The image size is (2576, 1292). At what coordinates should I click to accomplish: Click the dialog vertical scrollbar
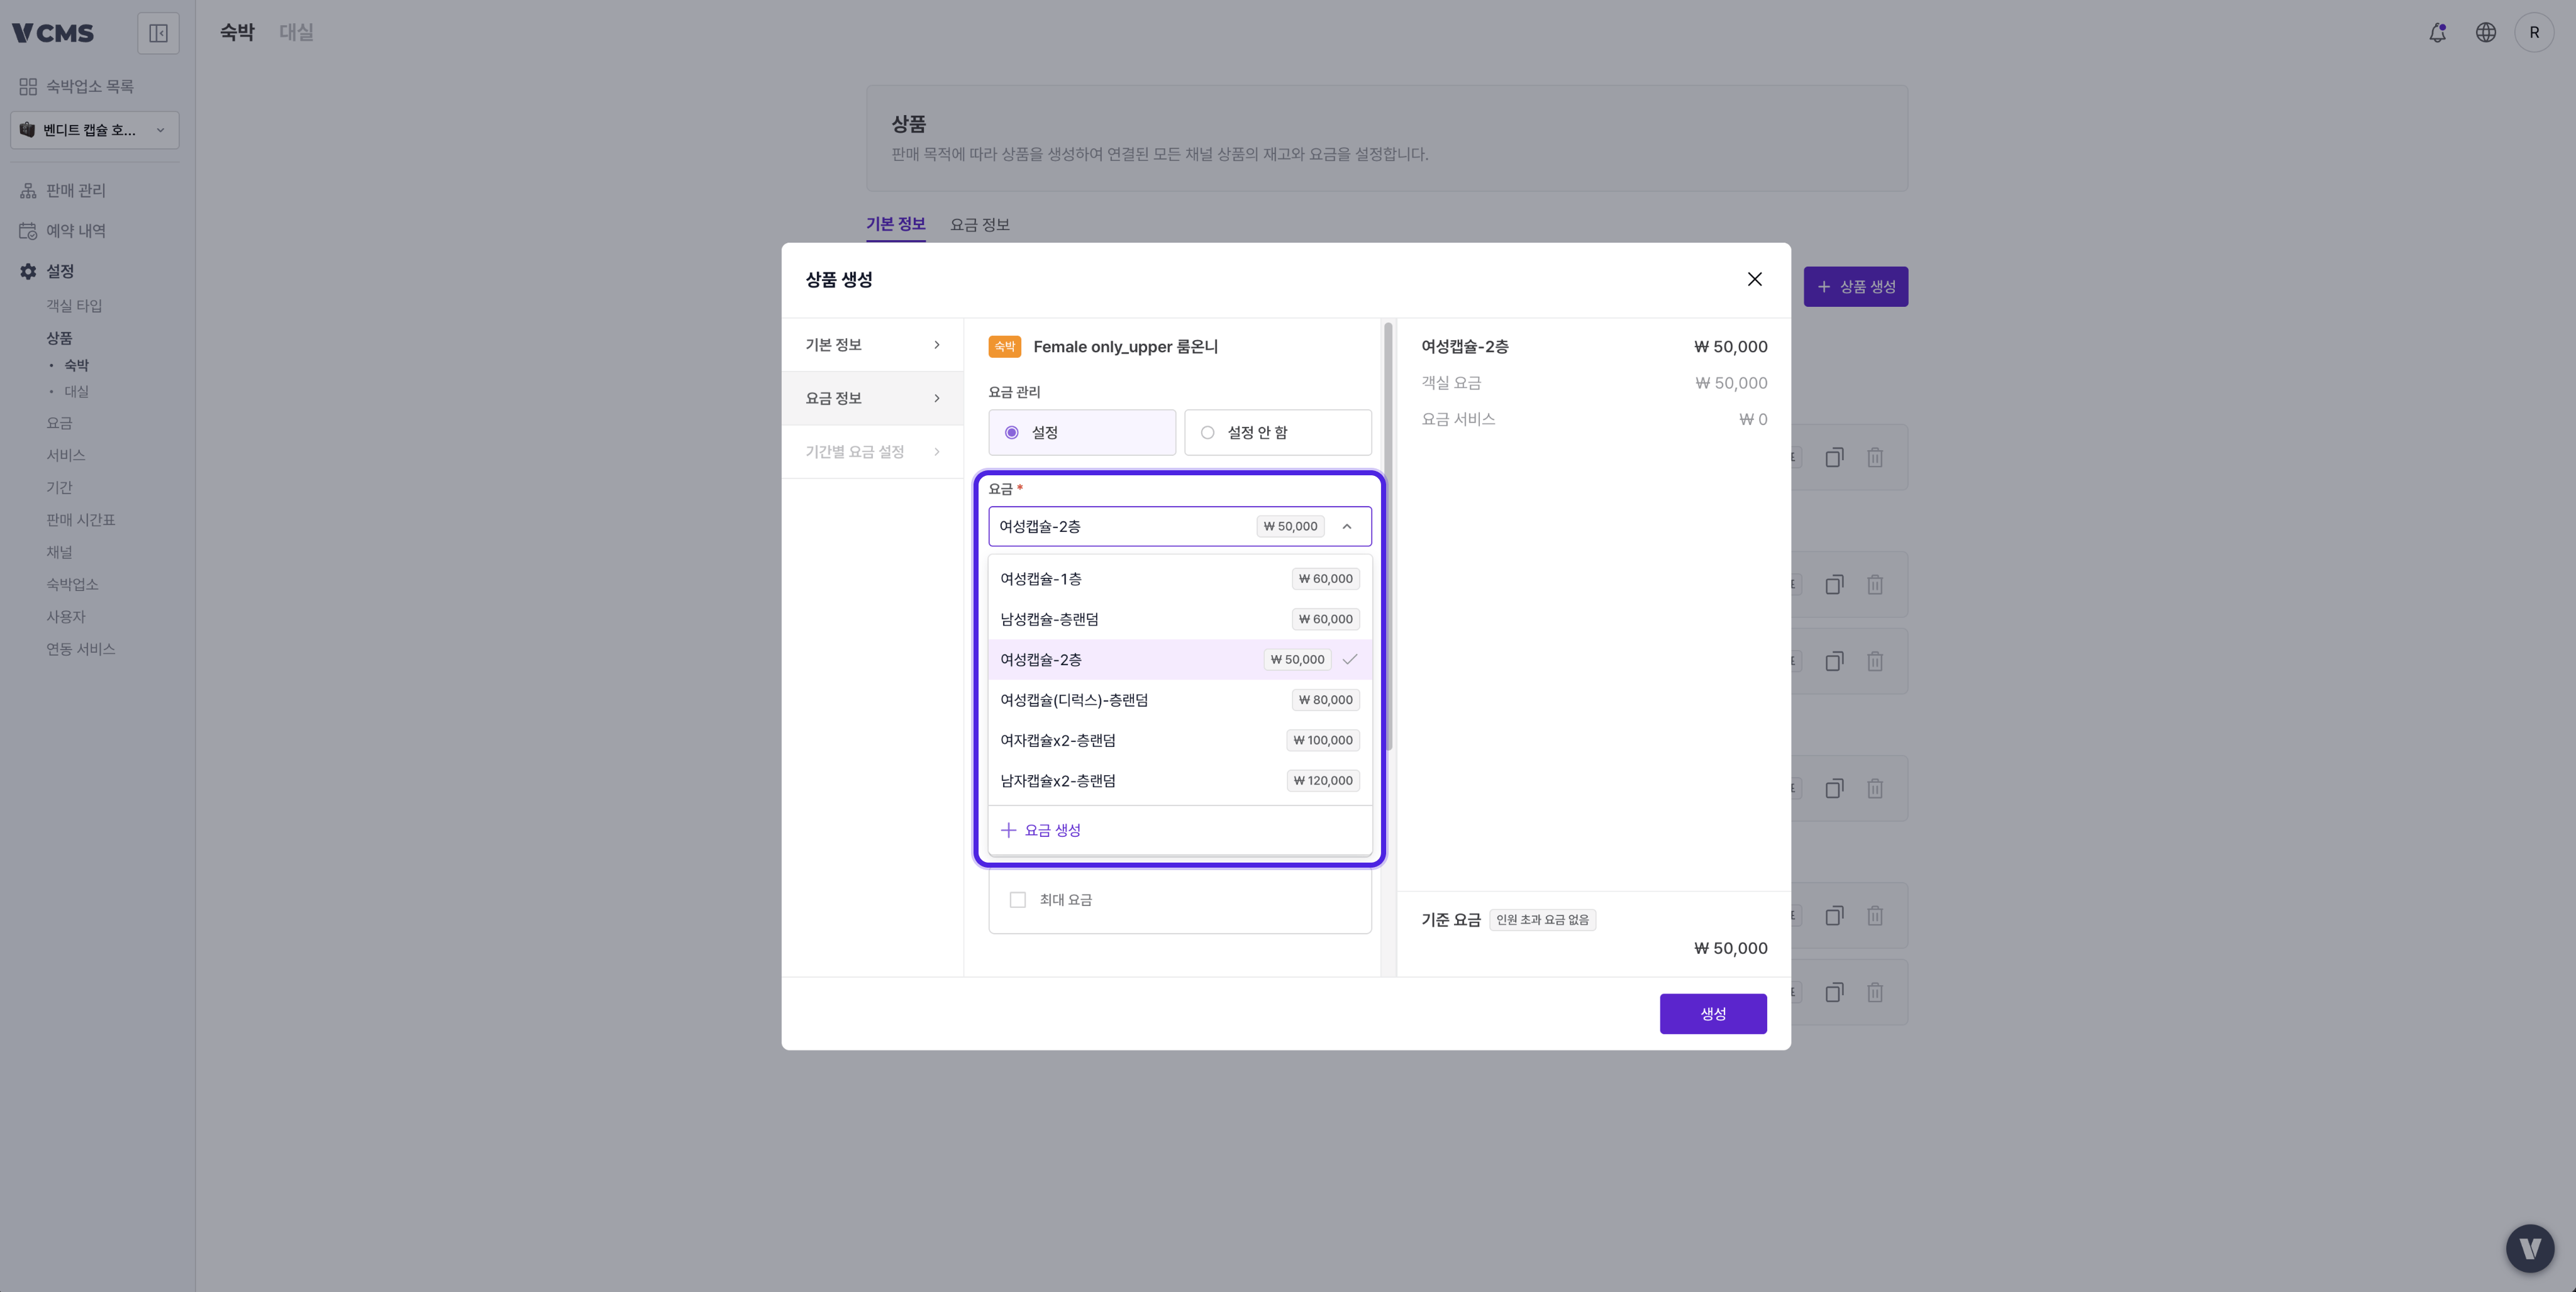click(1388, 536)
